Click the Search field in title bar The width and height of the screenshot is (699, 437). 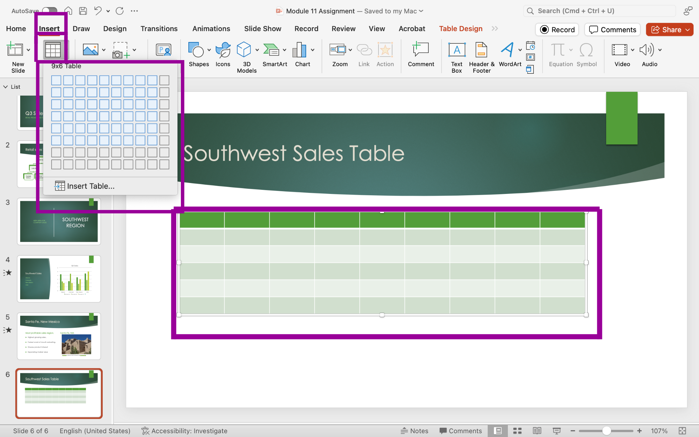(599, 11)
